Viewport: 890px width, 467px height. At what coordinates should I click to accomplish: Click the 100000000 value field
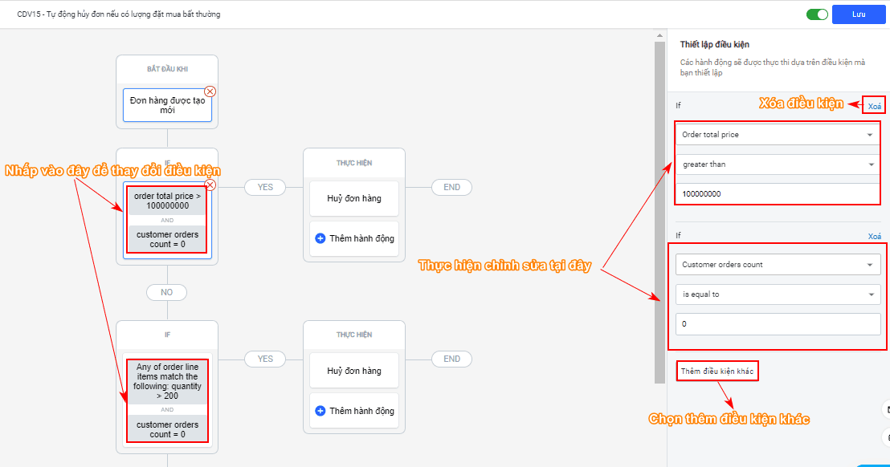[x=777, y=194]
